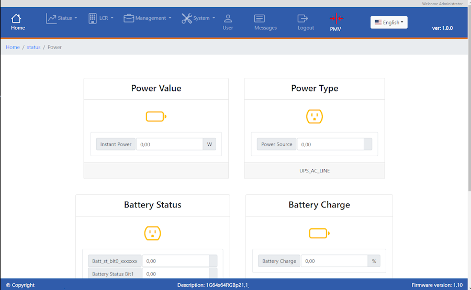The height and width of the screenshot is (290, 471).
Task: Click the Battery Charge value field
Action: click(334, 261)
